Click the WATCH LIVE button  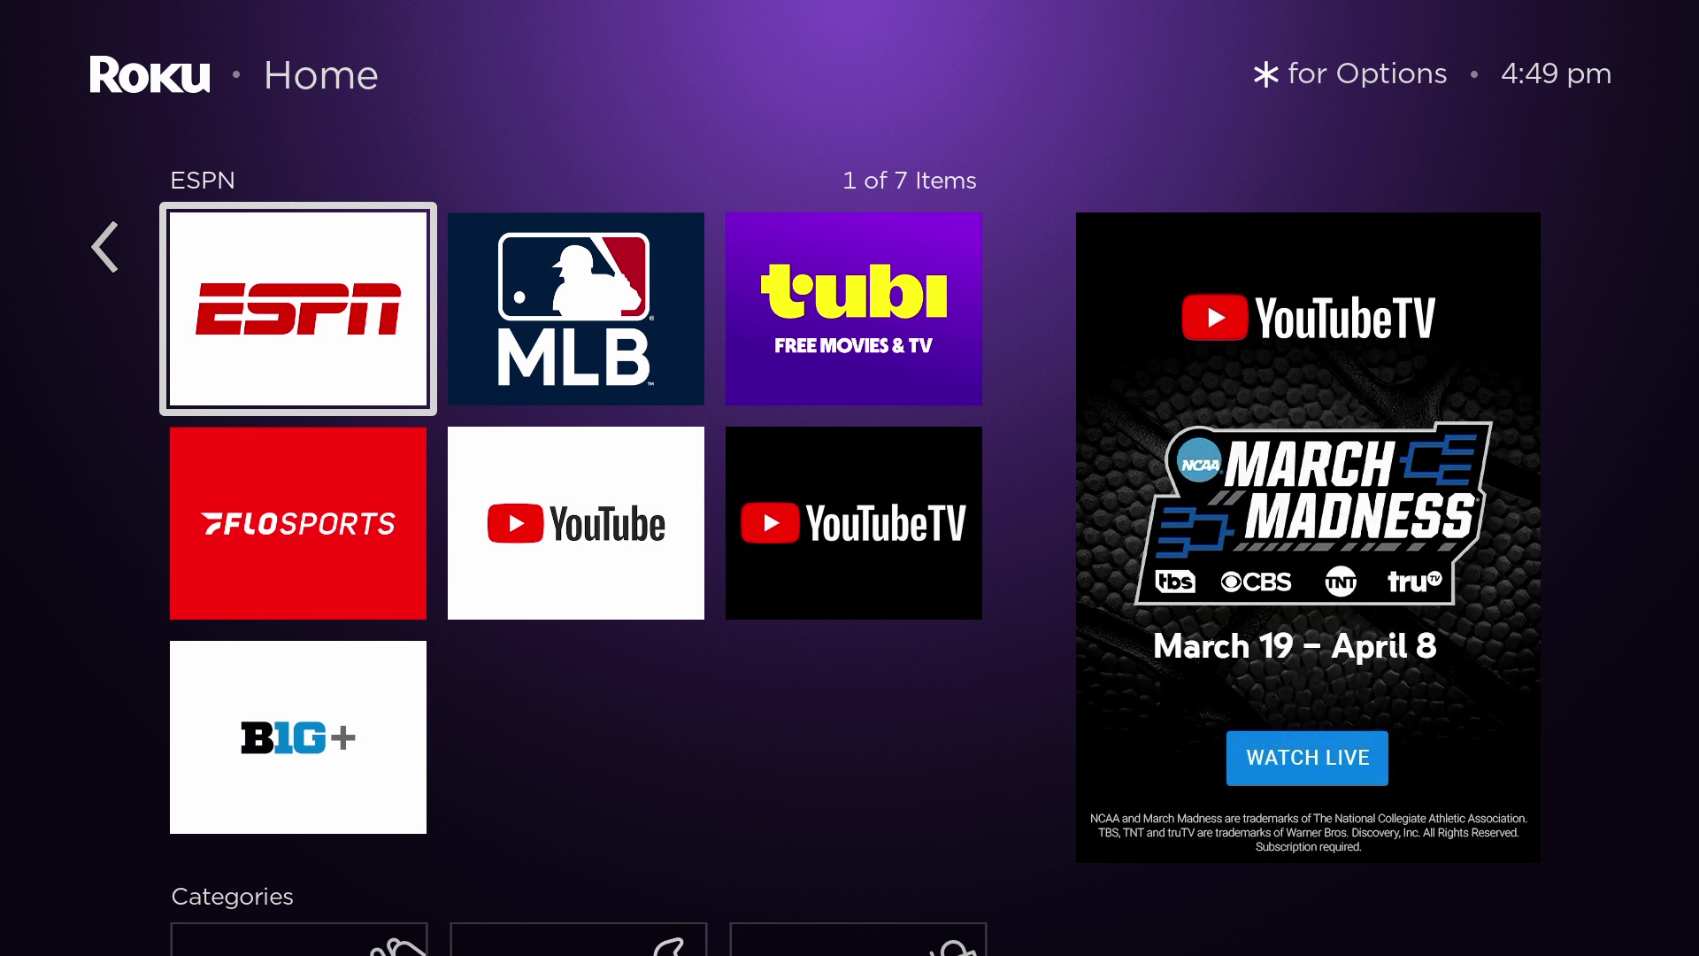coord(1307,758)
